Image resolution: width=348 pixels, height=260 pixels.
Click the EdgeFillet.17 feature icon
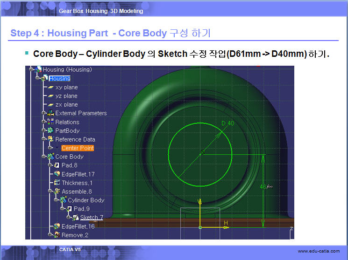[57, 174]
